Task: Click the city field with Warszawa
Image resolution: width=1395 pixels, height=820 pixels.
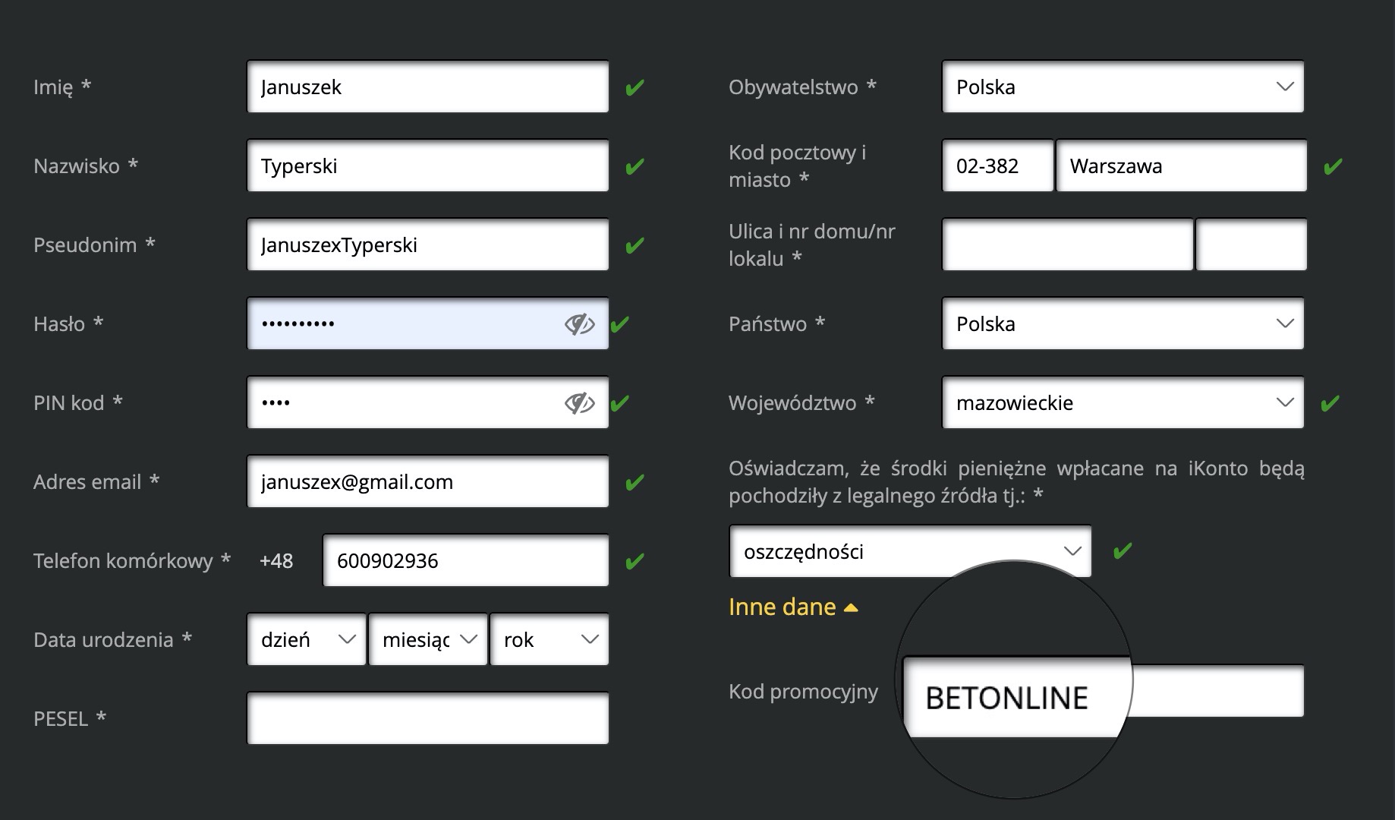Action: coord(1182,166)
